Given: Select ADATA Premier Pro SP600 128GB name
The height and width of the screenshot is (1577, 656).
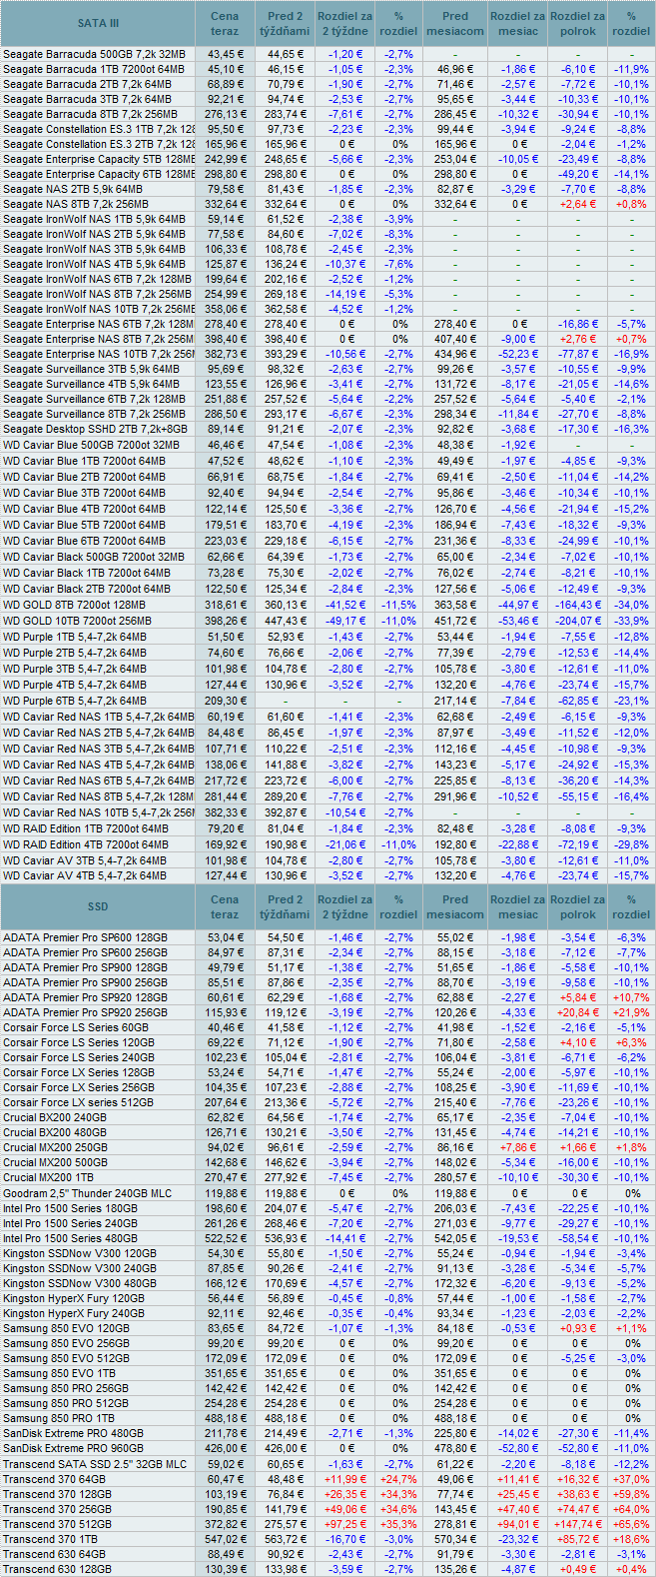Looking at the screenshot, I should pos(85,937).
